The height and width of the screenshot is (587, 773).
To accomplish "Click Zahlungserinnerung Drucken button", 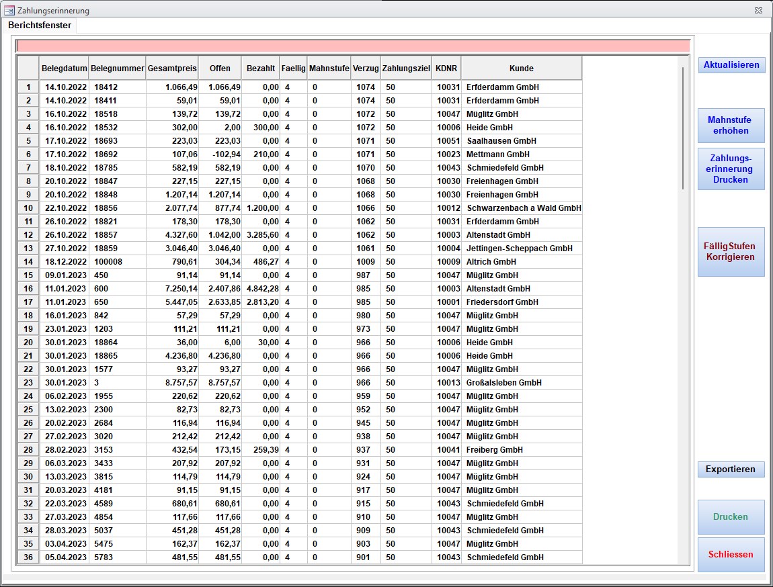I will coord(731,169).
